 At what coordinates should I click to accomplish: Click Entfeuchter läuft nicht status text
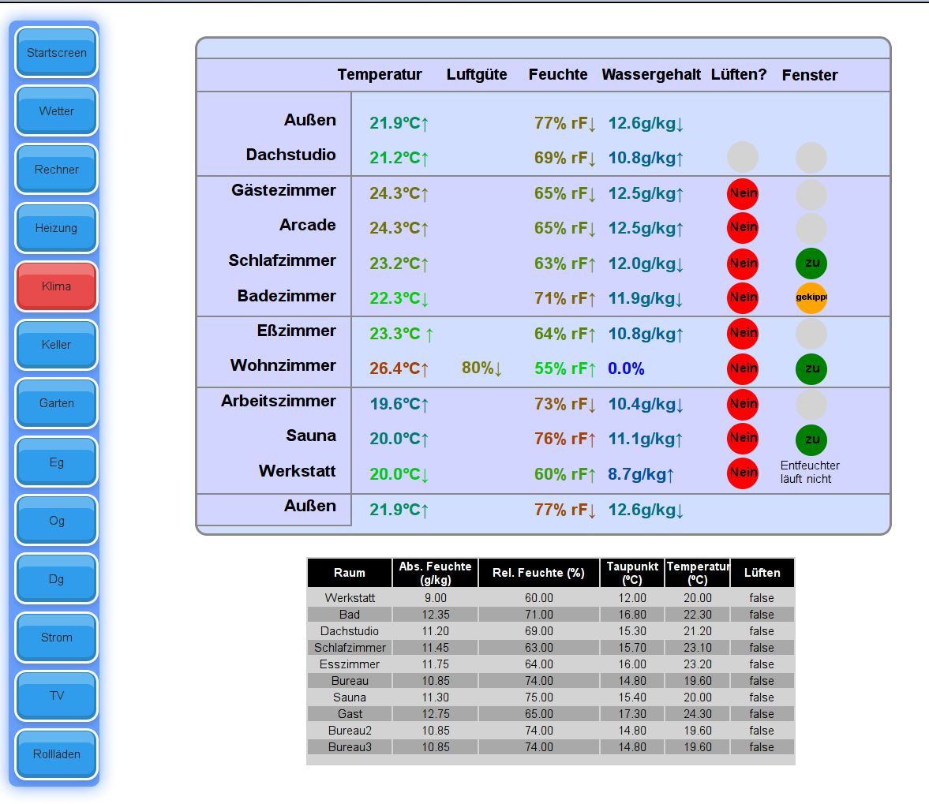(x=809, y=473)
